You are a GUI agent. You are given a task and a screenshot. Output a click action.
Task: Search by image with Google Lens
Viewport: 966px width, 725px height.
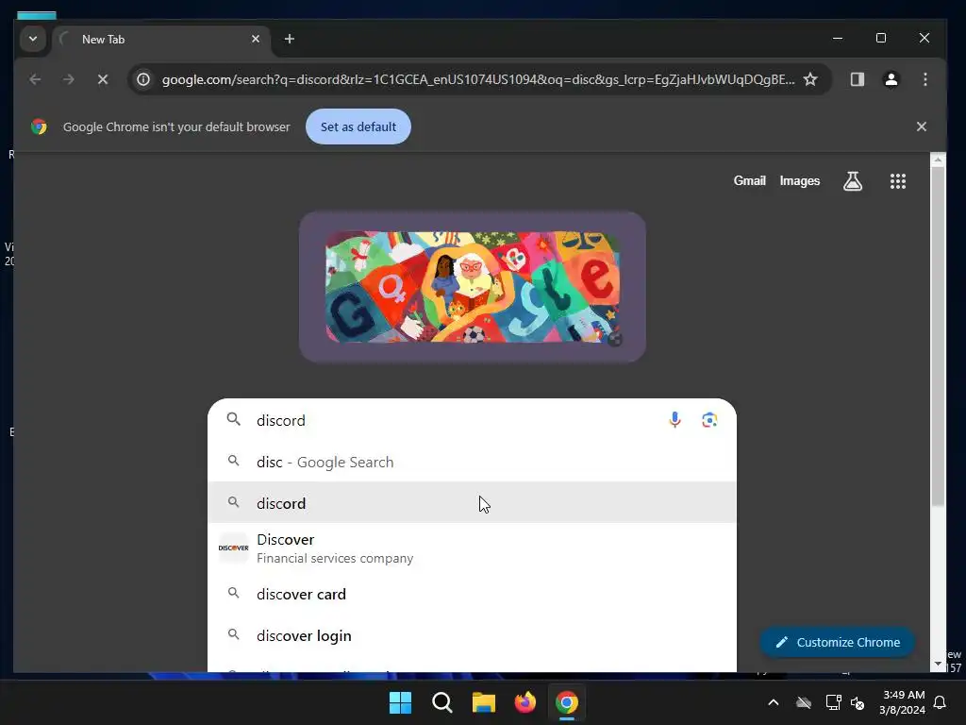tap(709, 420)
